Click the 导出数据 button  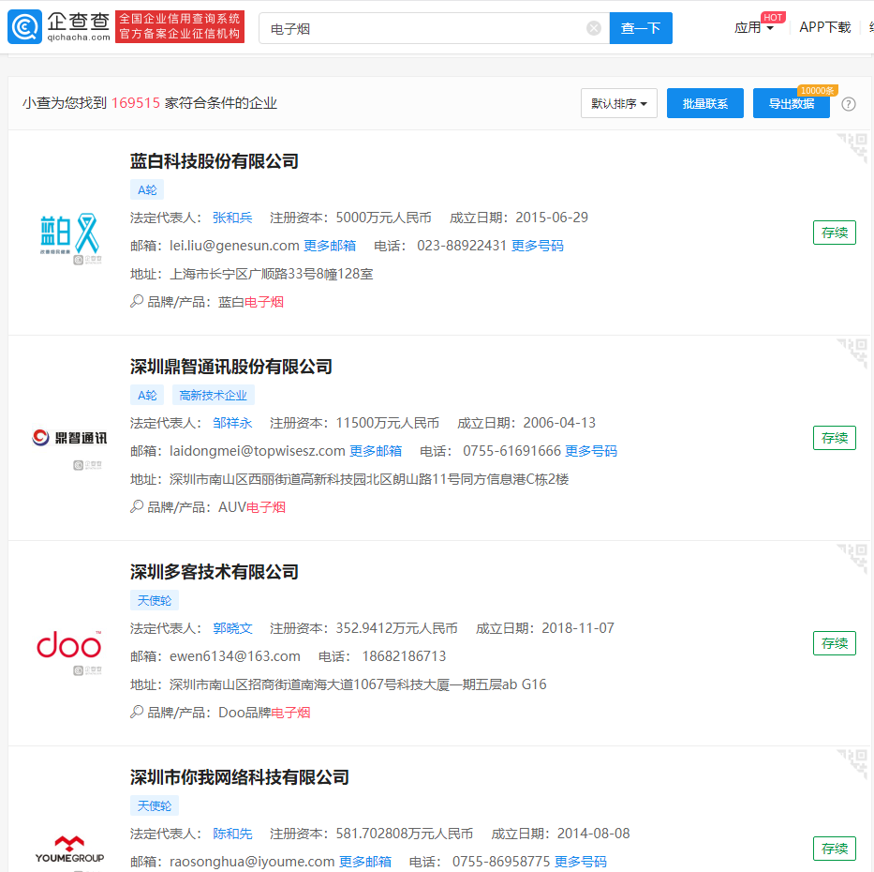[791, 103]
